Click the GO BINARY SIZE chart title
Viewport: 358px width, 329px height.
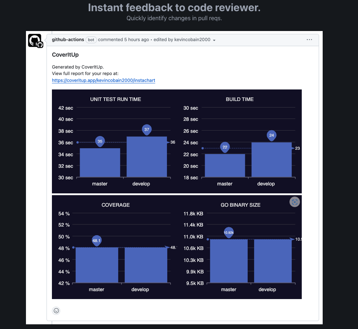[x=240, y=205]
